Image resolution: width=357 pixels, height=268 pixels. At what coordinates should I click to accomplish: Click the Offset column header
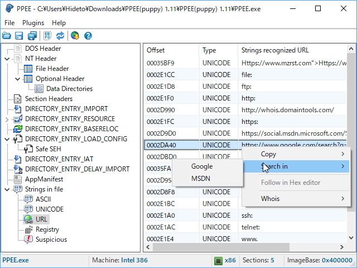171,50
